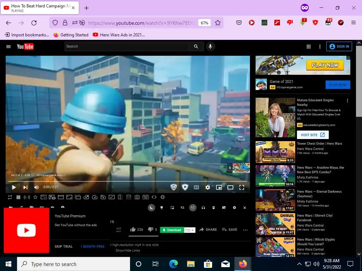The height and width of the screenshot is (271, 362).
Task: Click Import bookmarks in the bookmarks bar
Action: [27, 35]
